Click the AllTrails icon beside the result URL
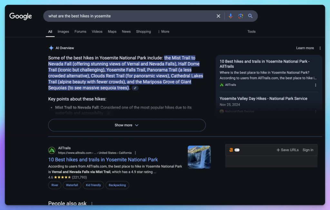The width and height of the screenshot is (330, 210). (52, 150)
